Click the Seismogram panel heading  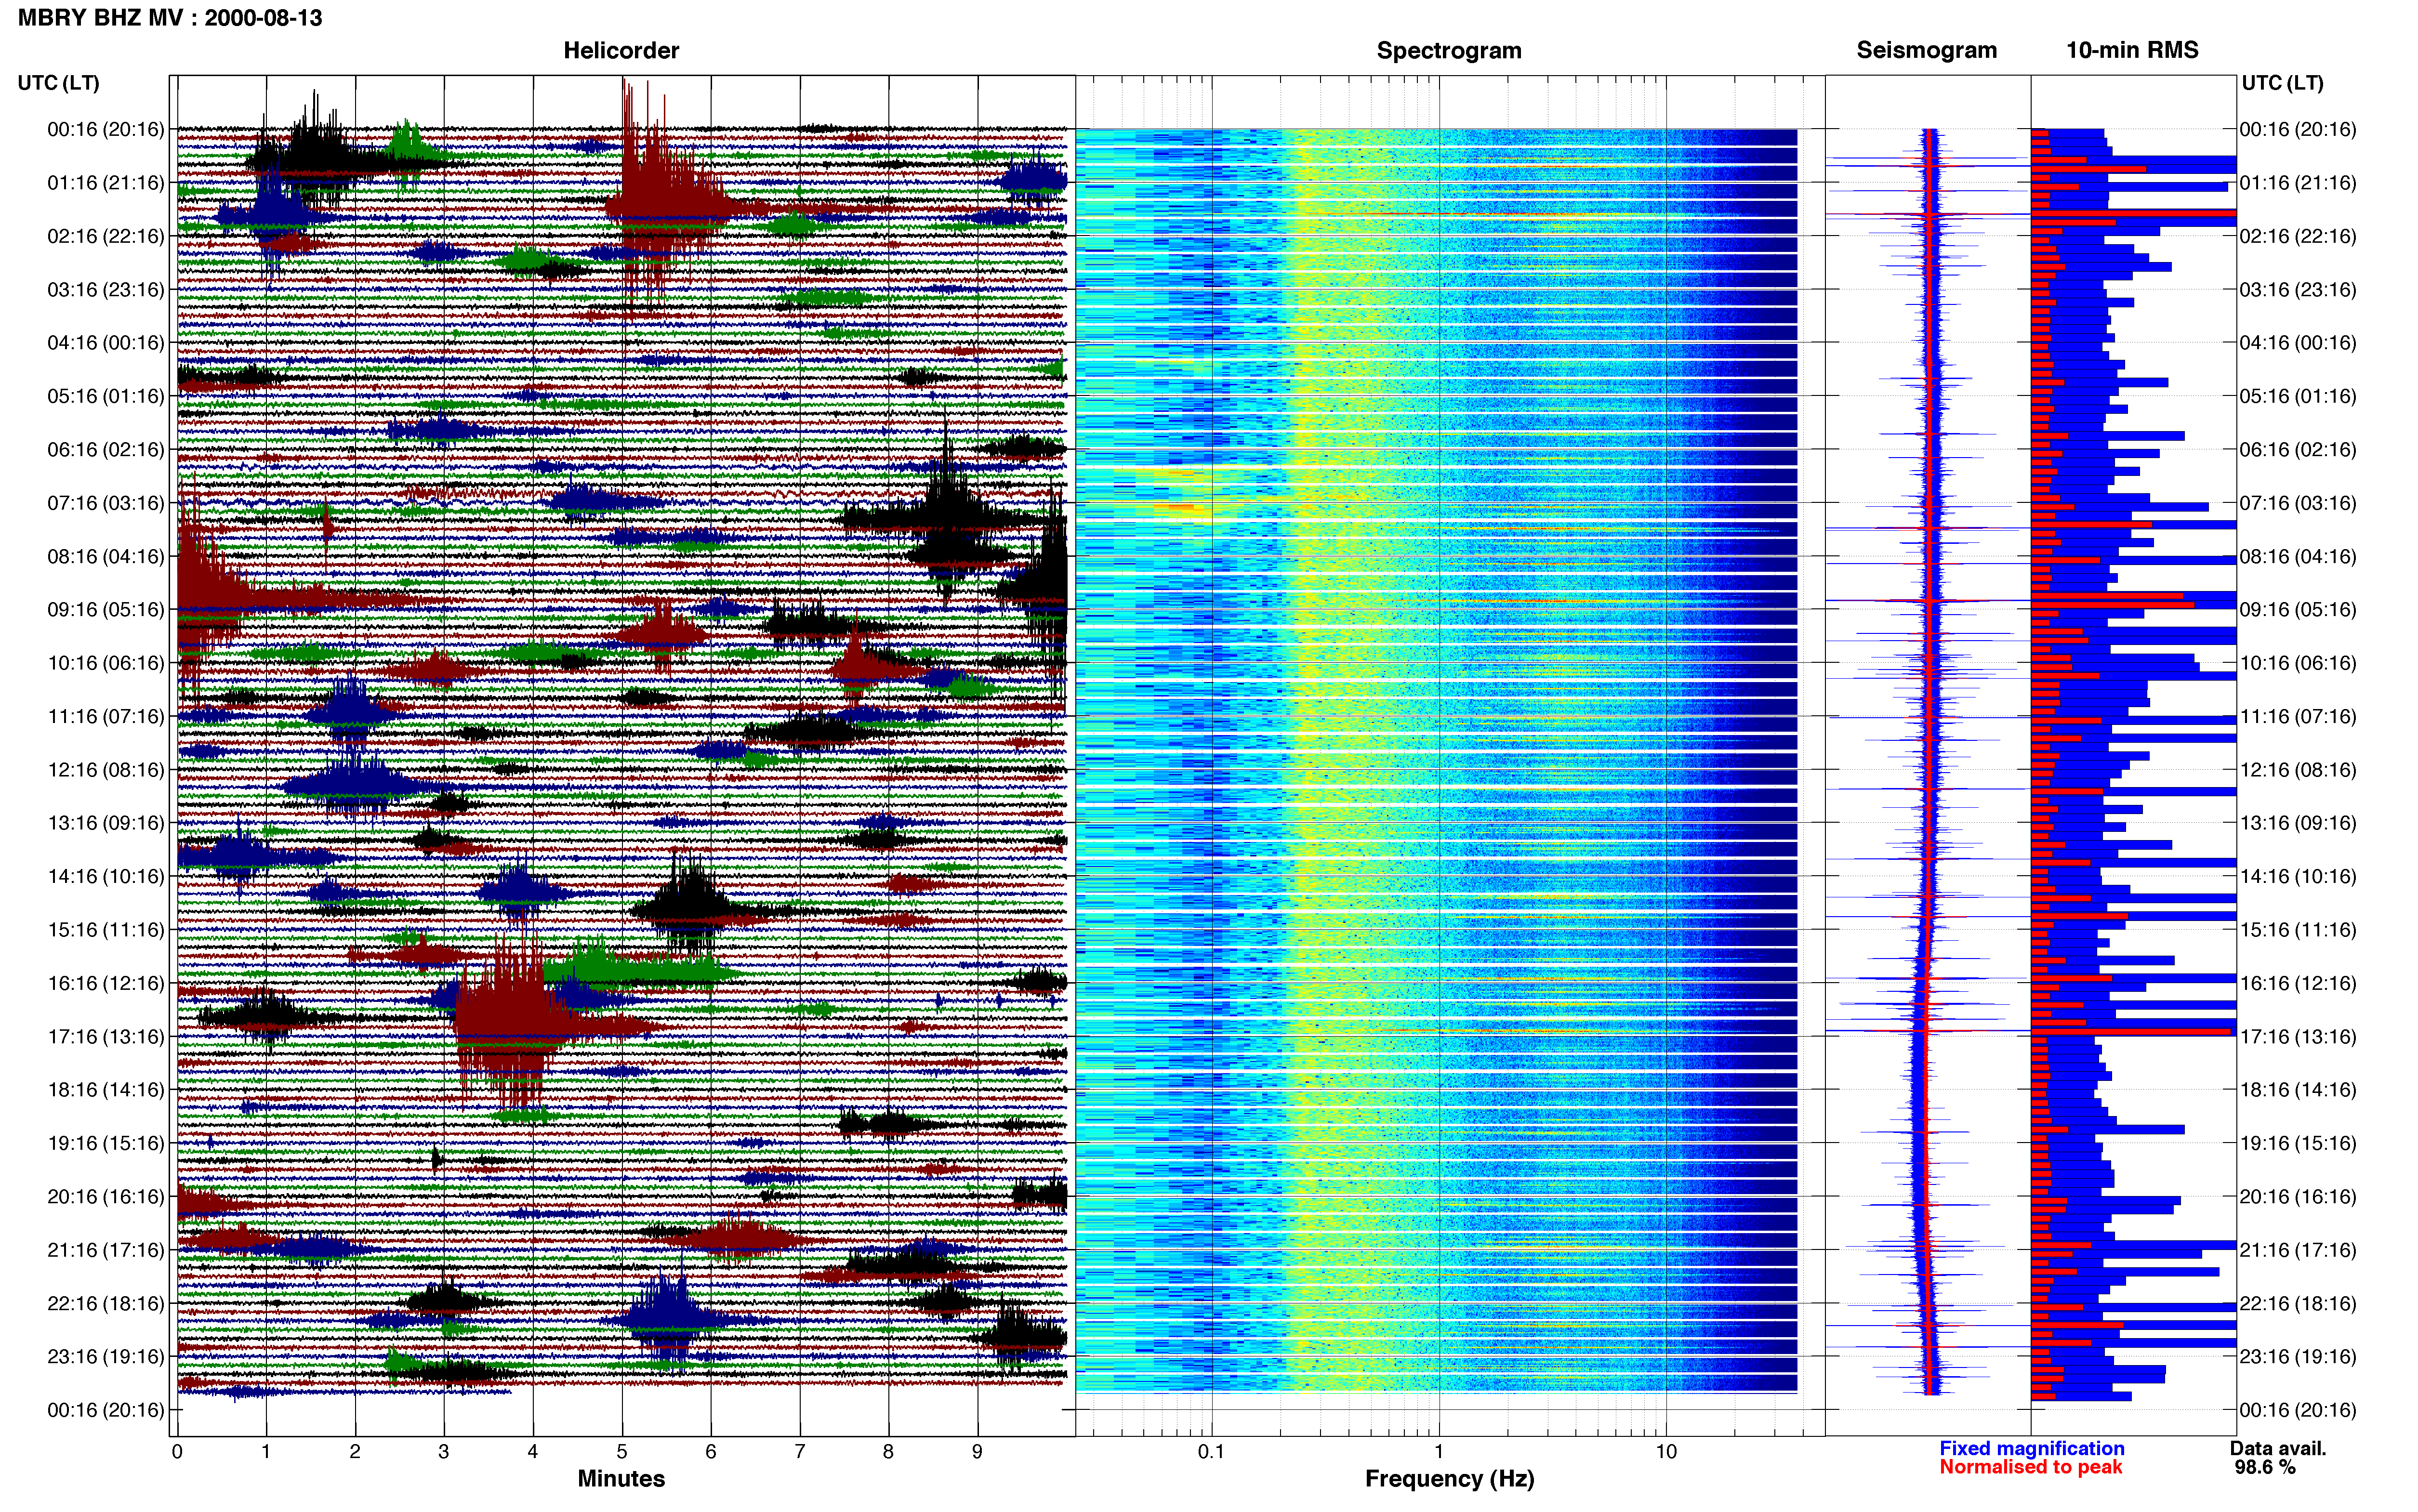tap(1926, 50)
